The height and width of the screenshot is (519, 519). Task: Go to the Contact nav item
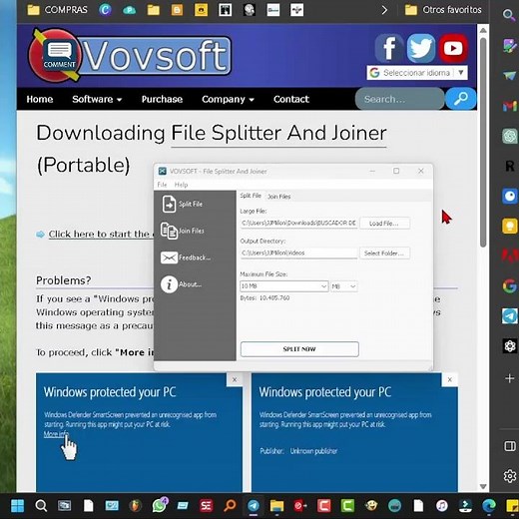tap(291, 99)
